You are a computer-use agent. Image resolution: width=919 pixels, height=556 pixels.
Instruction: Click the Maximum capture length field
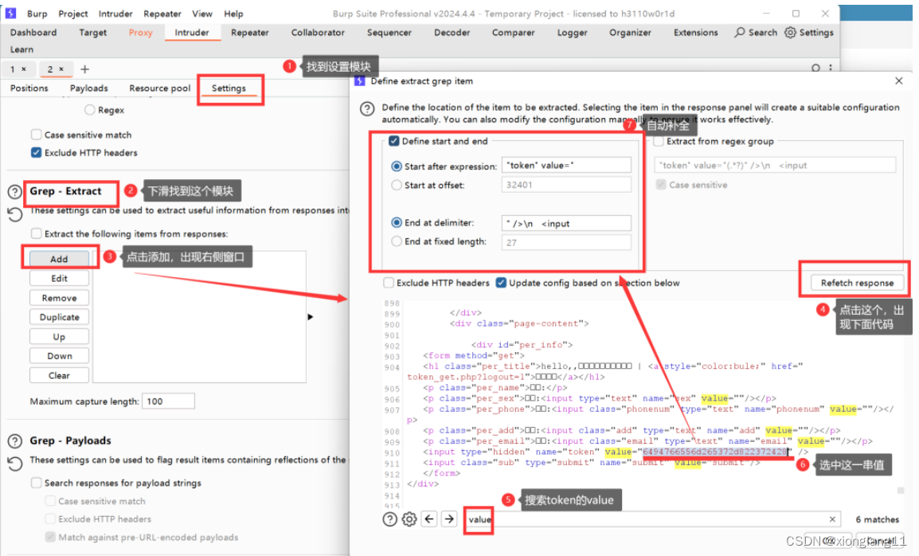(x=168, y=401)
